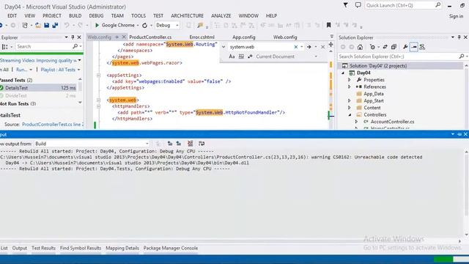This screenshot has height=264, width=469.
Task: Click the Go to Next Message icon in Output
Action: pyautogui.click(x=179, y=144)
